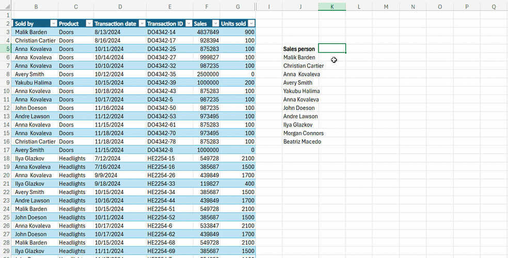Click date cell 7/12/2024
This screenshot has height=258, width=508.
[107, 158]
